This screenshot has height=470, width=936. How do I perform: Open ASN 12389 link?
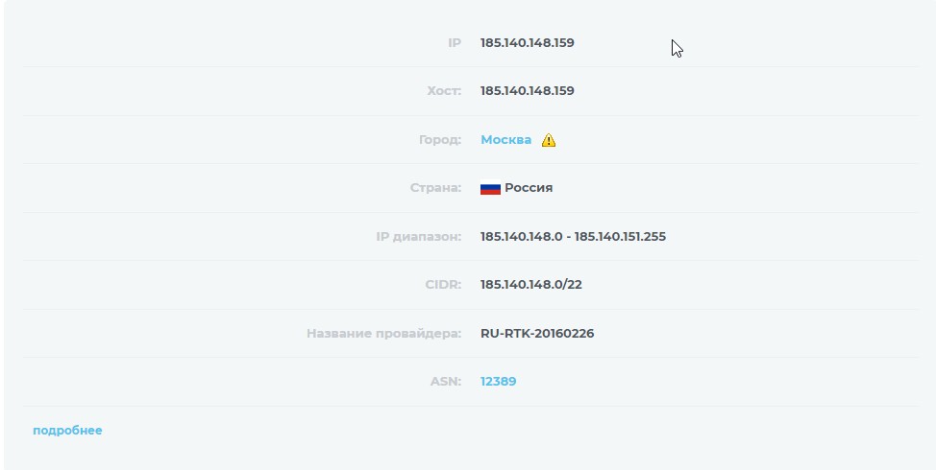point(498,381)
